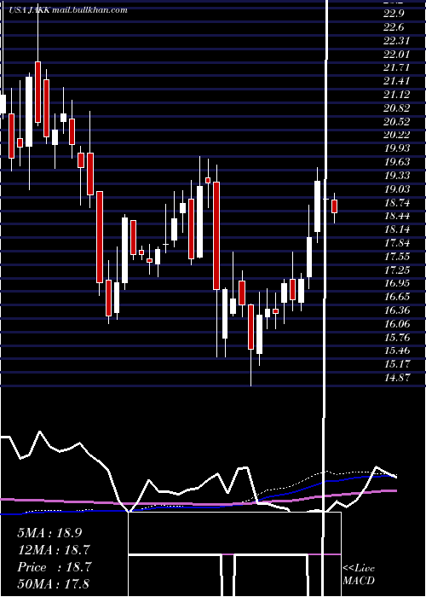Click the 14.87 price axis label
Viewport: 426px width, 597px height.
click(x=396, y=378)
